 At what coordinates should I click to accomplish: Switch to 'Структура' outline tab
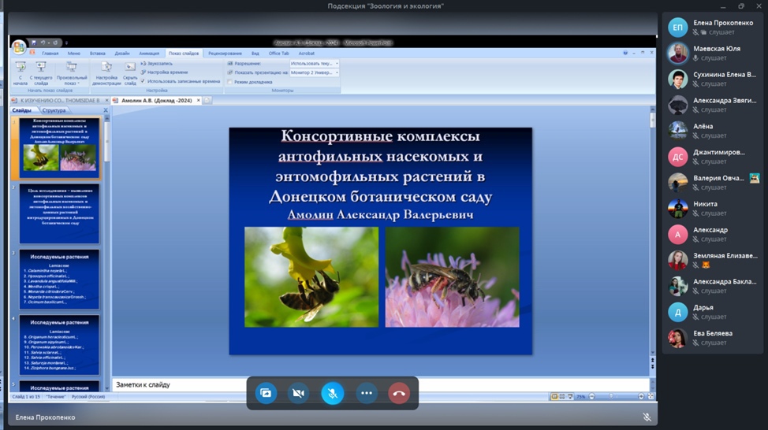(x=54, y=110)
